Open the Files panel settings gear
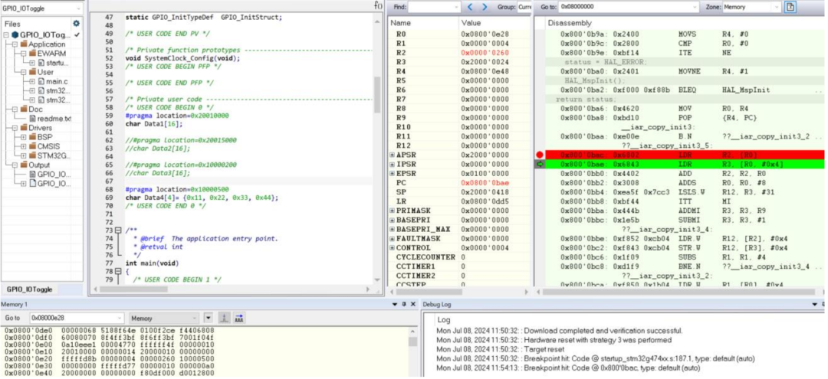 click(77, 23)
